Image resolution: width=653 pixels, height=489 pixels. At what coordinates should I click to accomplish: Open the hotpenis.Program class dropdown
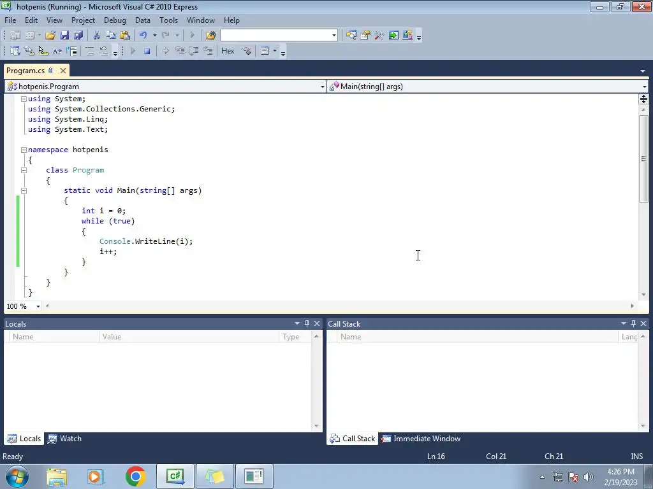322,87
